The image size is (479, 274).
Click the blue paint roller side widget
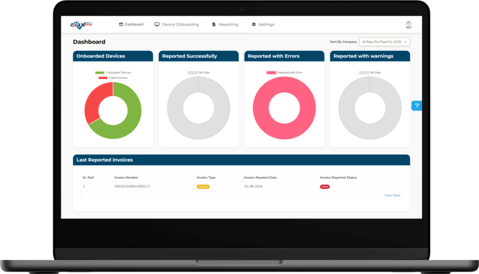[x=417, y=106]
